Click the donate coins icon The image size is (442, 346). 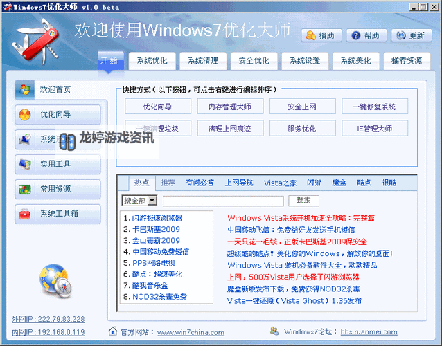click(310, 35)
